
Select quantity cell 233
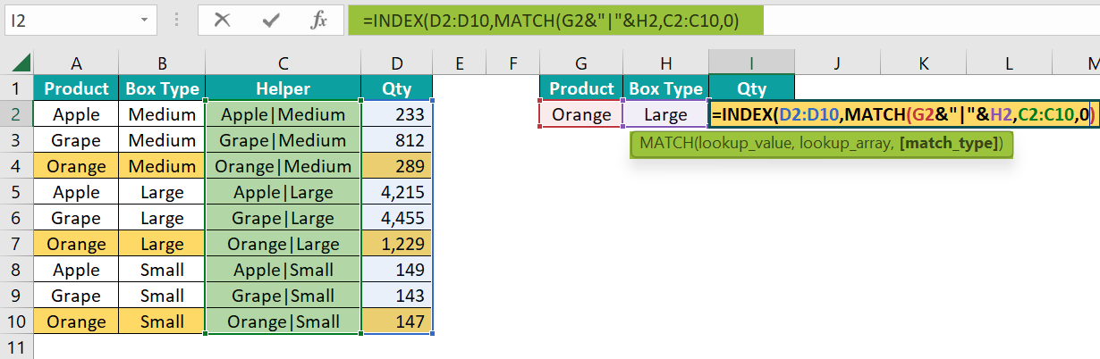(397, 114)
